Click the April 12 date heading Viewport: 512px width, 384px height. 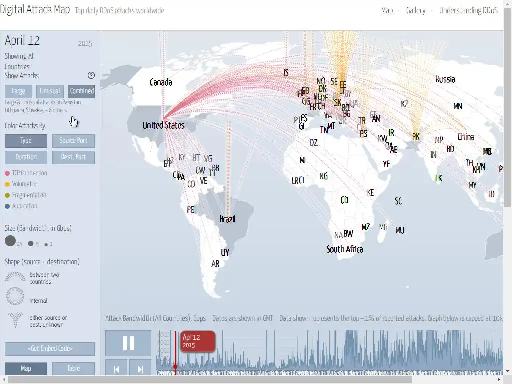22,41
